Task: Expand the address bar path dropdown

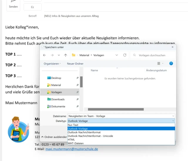Action: tap(117, 55)
